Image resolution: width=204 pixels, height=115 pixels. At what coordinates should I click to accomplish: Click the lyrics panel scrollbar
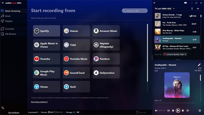tap(200, 78)
